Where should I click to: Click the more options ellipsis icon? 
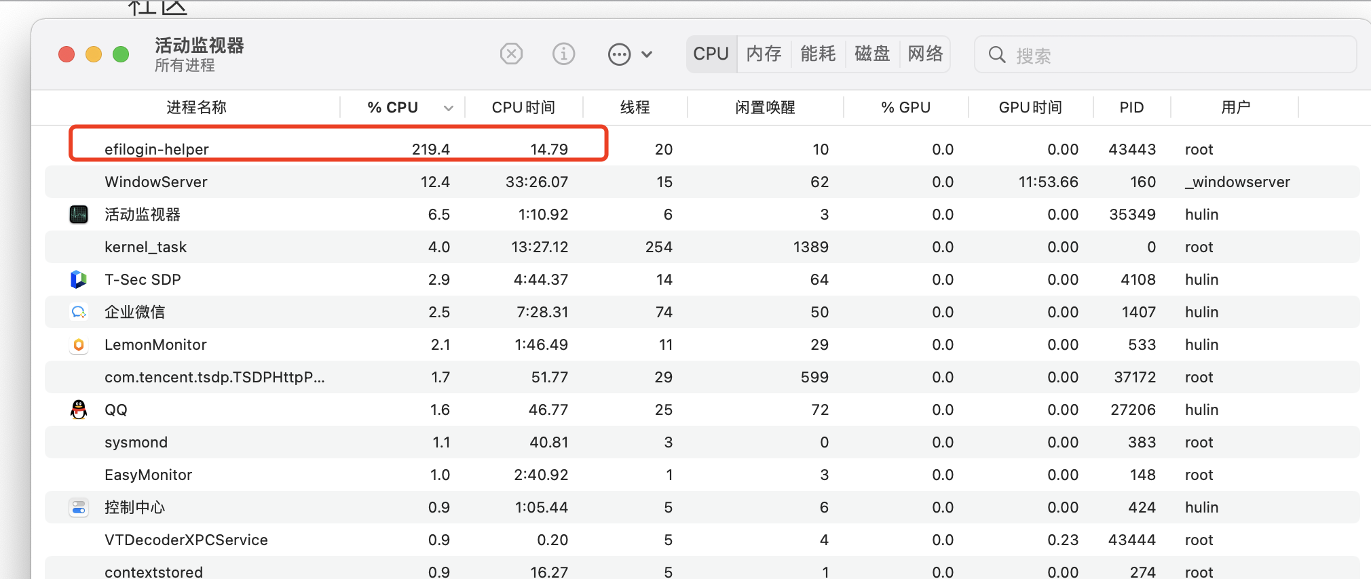coord(619,54)
